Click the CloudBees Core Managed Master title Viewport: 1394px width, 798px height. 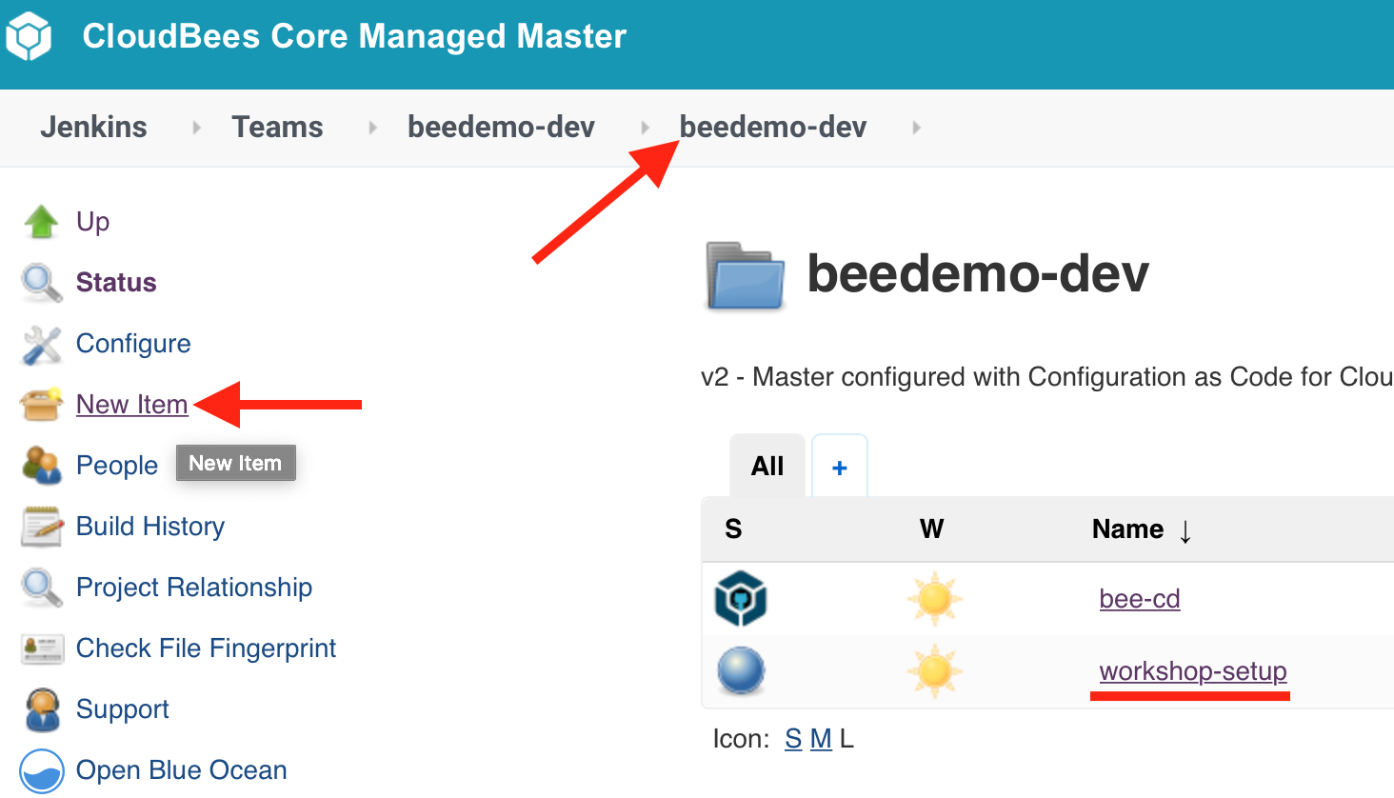tap(354, 36)
